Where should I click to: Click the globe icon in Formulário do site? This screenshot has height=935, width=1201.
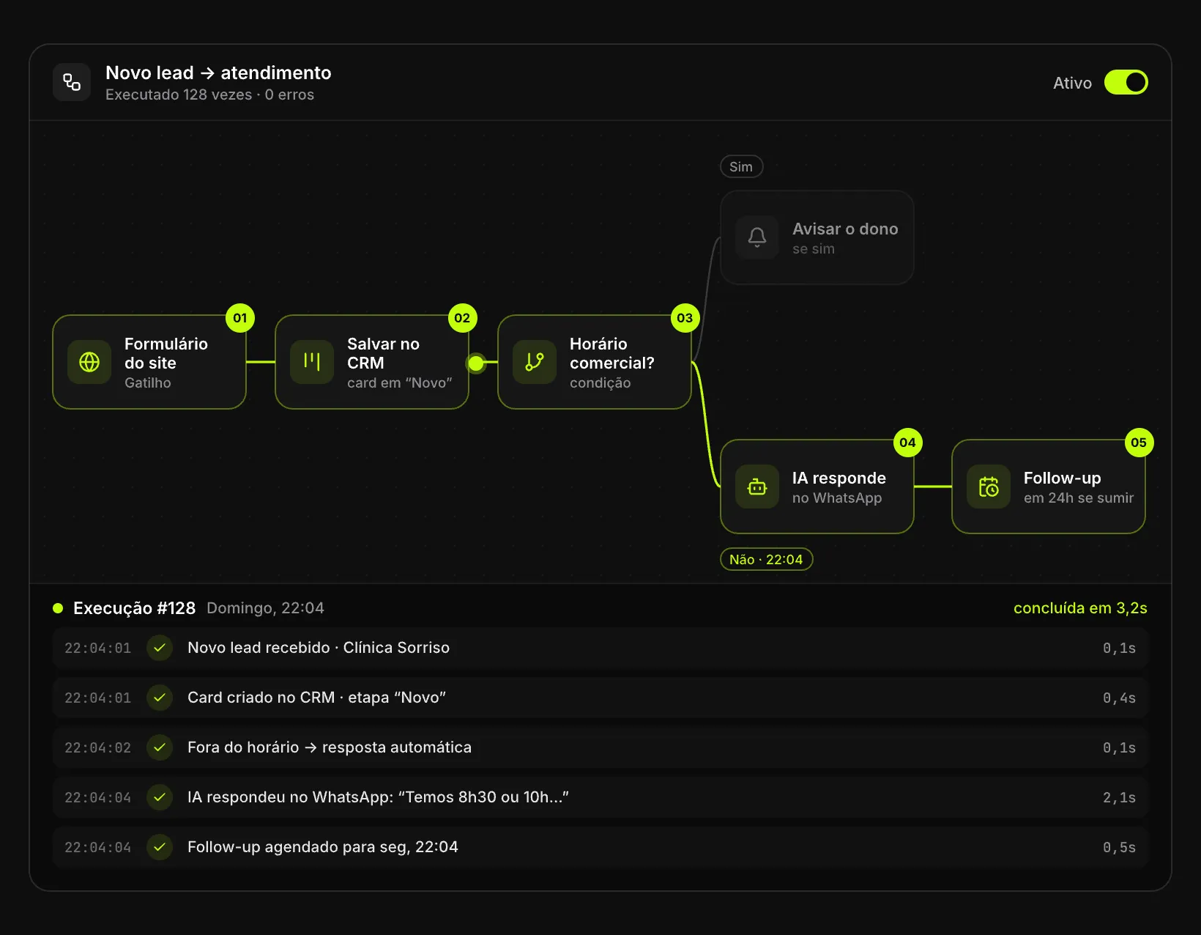[89, 362]
